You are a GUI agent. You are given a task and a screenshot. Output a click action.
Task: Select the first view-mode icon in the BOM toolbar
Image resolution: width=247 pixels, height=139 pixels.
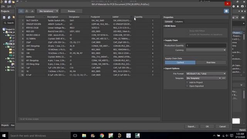(21, 11)
